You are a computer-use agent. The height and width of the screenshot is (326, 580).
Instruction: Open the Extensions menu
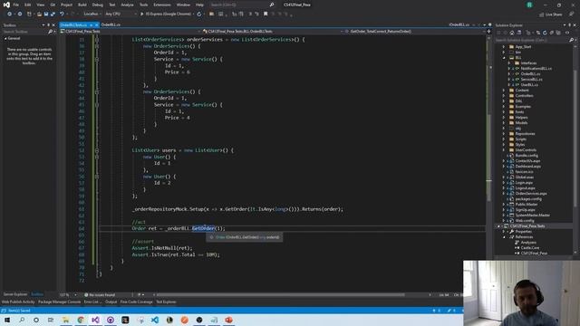[162, 5]
